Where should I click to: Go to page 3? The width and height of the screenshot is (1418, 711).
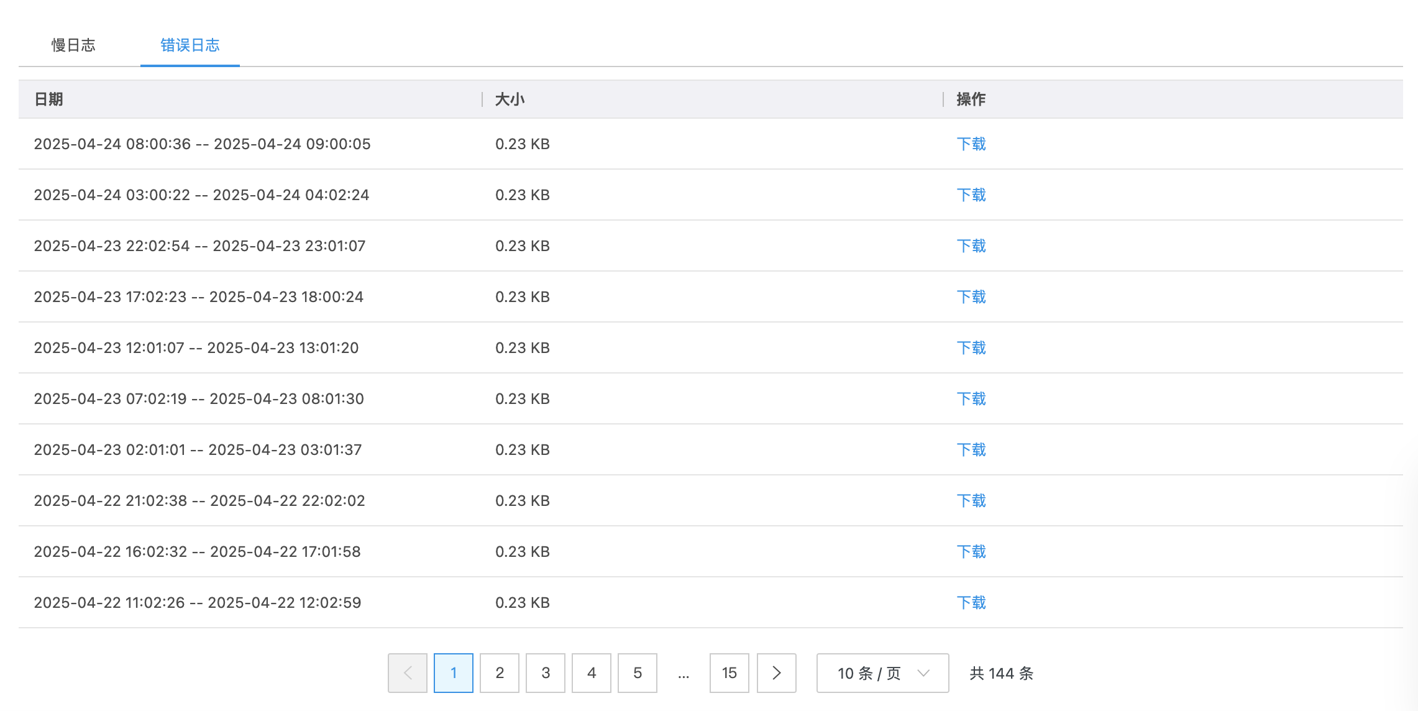(x=546, y=672)
